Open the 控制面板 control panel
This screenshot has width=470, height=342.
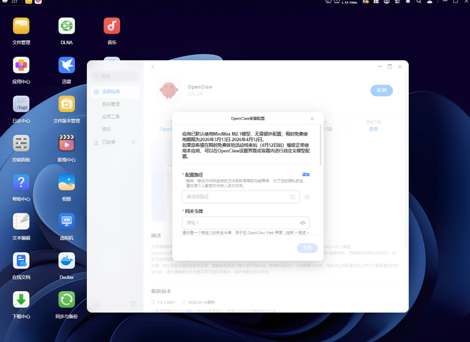click(21, 143)
